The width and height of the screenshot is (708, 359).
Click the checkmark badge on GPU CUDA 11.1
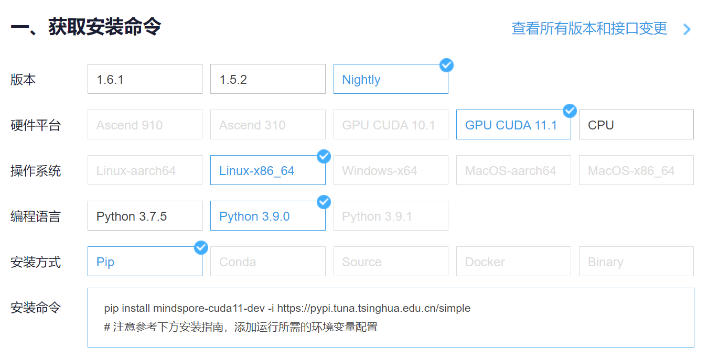(x=569, y=111)
